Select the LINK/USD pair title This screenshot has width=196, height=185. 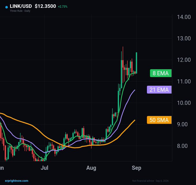[21, 6]
